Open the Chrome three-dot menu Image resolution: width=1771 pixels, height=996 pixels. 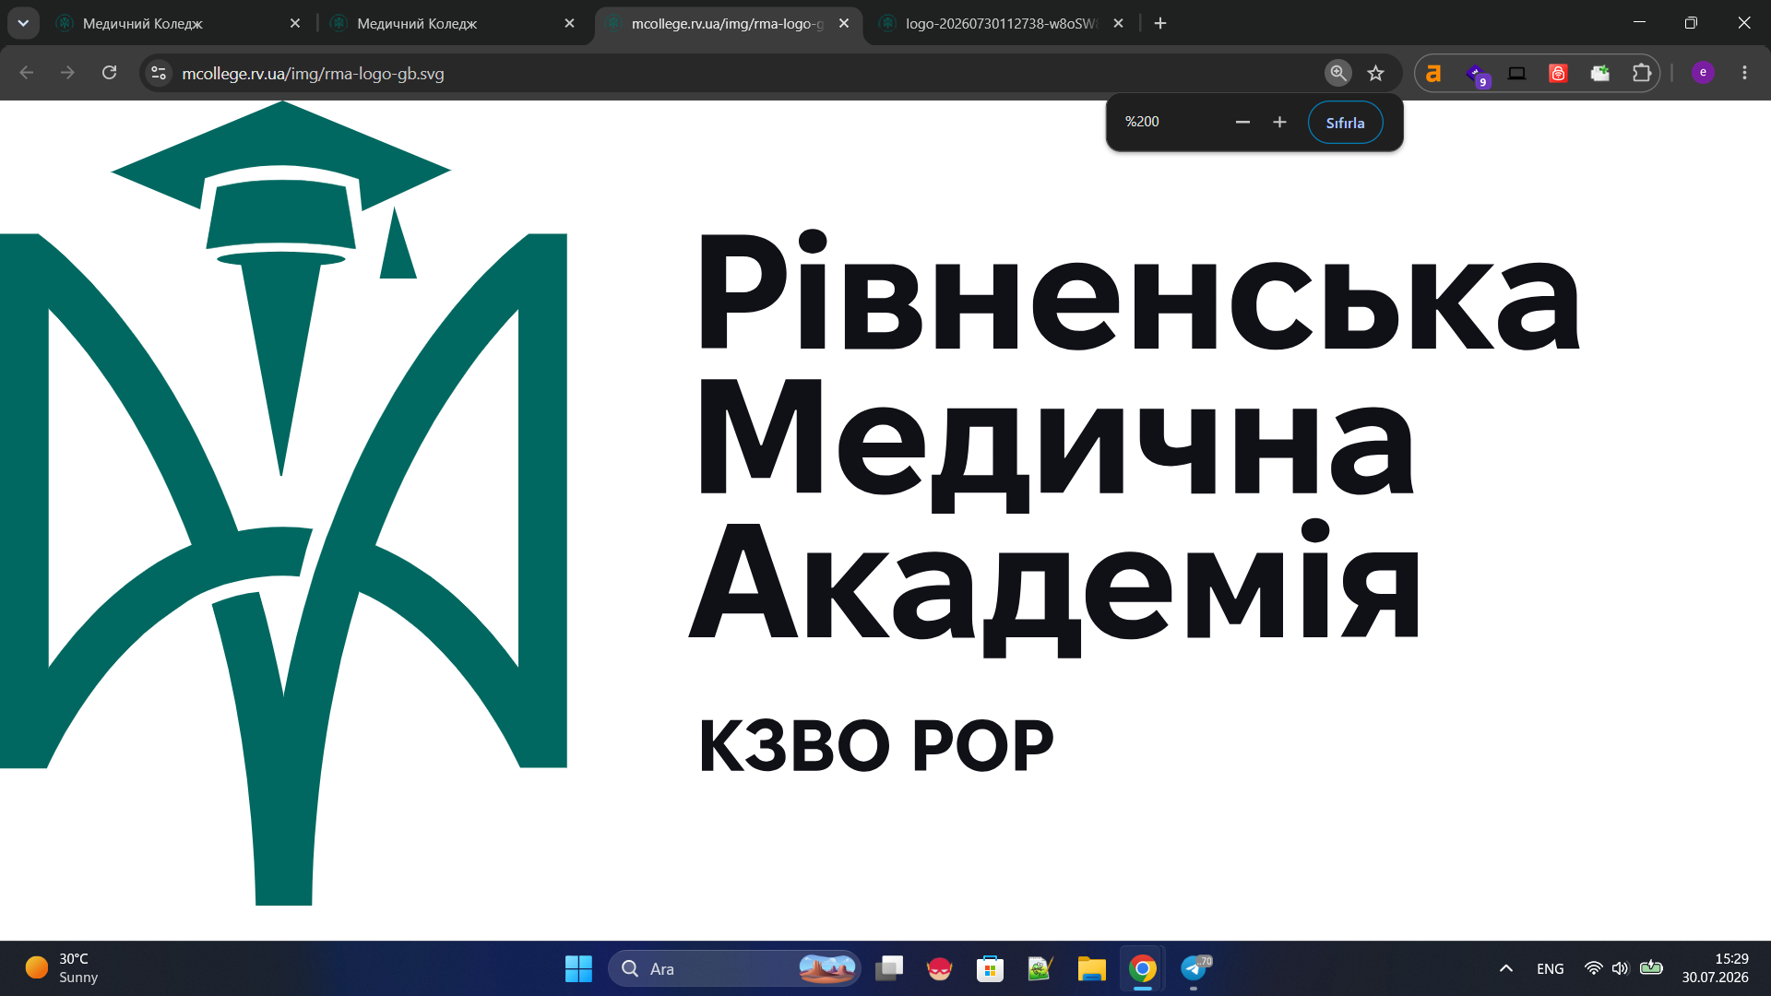click(x=1744, y=73)
